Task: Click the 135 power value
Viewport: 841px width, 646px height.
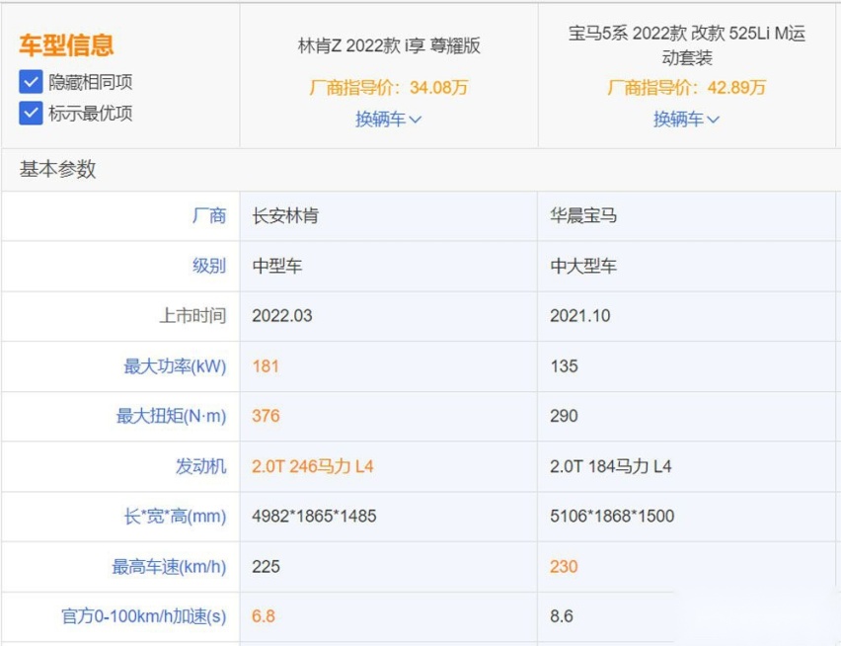Action: coord(565,366)
